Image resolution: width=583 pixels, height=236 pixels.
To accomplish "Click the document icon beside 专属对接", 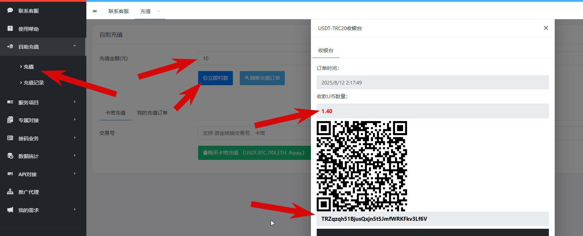I will [x=10, y=120].
